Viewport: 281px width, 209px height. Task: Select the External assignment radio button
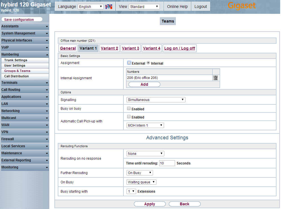click(x=129, y=63)
